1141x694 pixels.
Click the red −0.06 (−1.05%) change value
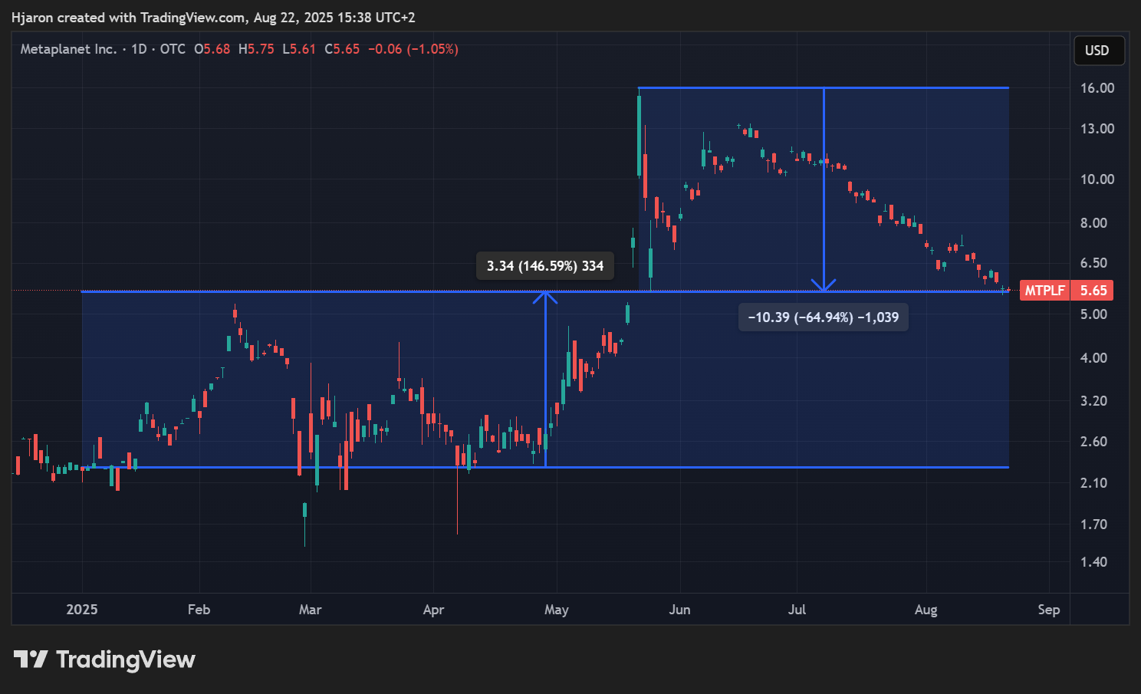click(x=413, y=49)
